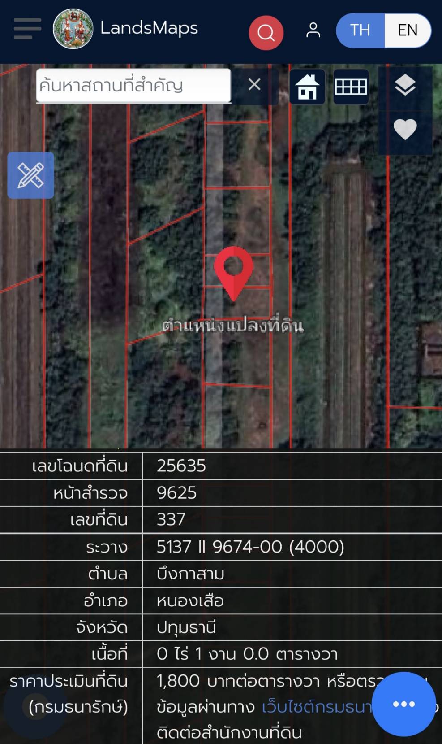Click the Department of Lands logo
Image resolution: width=442 pixels, height=744 pixels.
[73, 29]
